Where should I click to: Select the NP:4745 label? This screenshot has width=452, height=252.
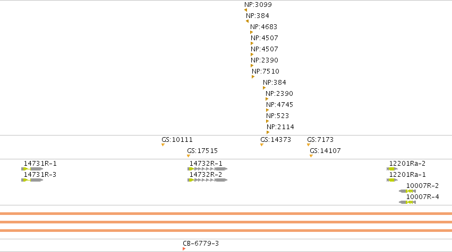(279, 105)
